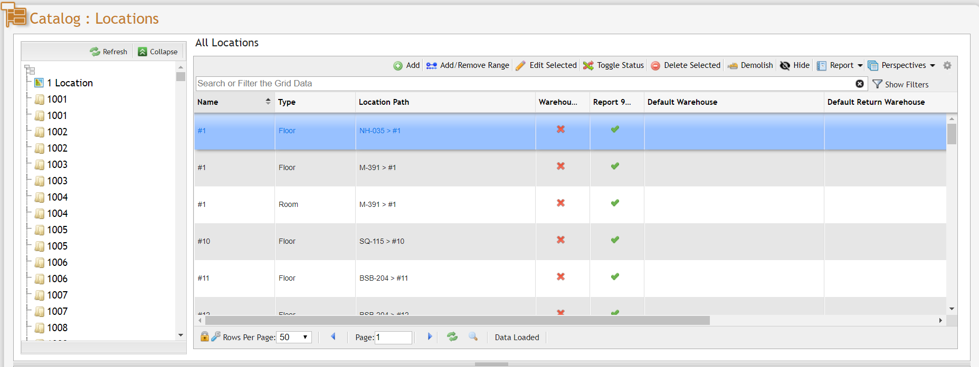The image size is (979, 367).
Task: Click the horizontal scrollbar of the grid
Action: coord(457,321)
